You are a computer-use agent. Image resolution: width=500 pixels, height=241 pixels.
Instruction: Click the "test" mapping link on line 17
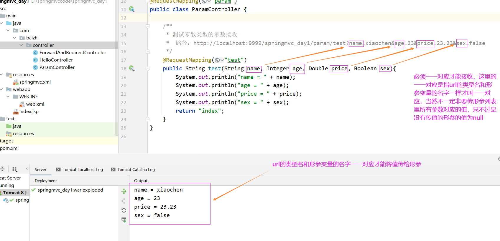(x=234, y=60)
